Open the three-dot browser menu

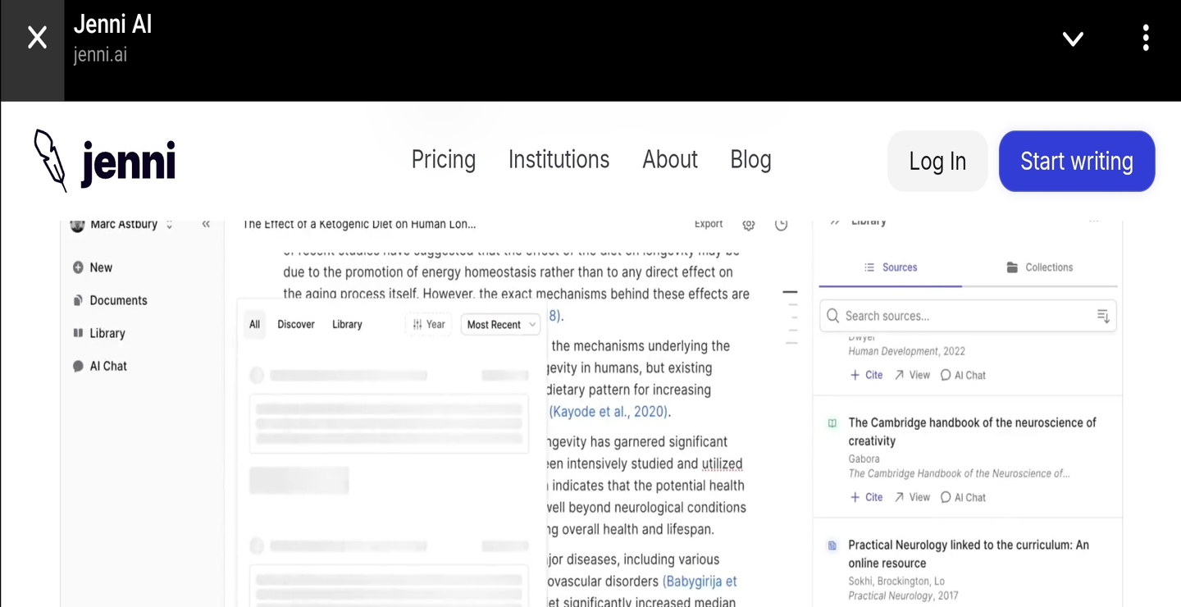tap(1146, 38)
